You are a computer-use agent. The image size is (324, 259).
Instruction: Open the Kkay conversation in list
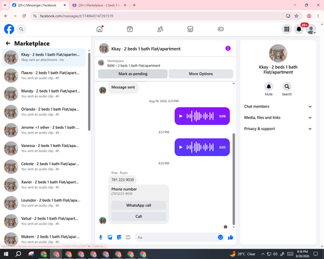[44, 58]
